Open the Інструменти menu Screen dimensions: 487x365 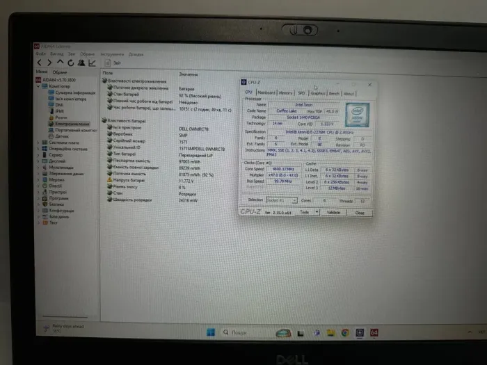tap(112, 54)
